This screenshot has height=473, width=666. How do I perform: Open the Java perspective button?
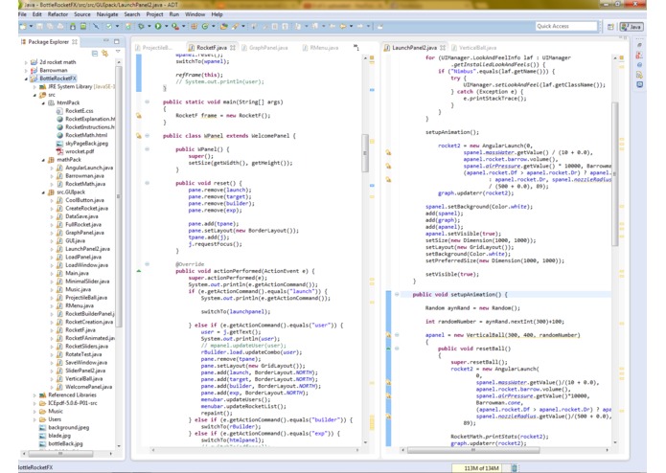pyautogui.click(x=632, y=27)
